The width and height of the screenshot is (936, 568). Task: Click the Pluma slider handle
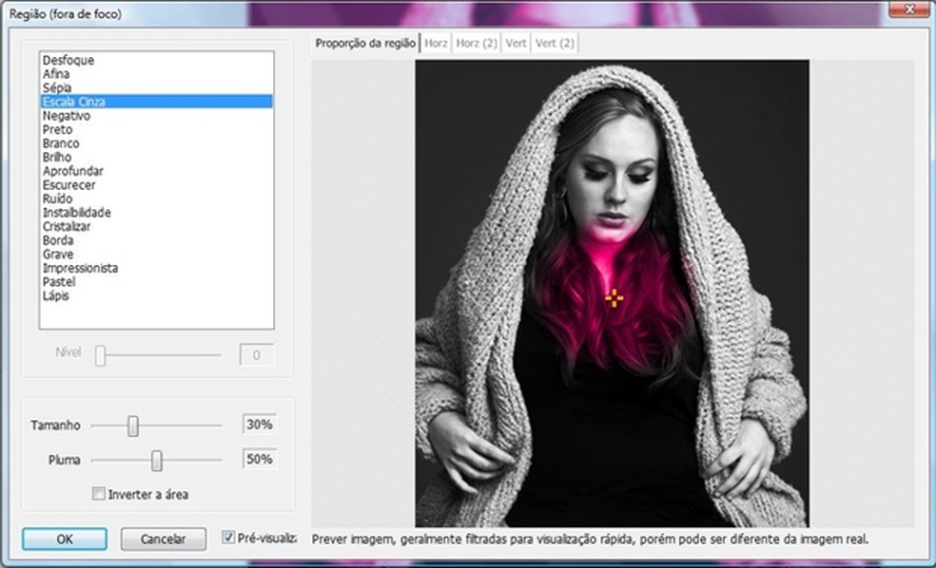pos(157,461)
